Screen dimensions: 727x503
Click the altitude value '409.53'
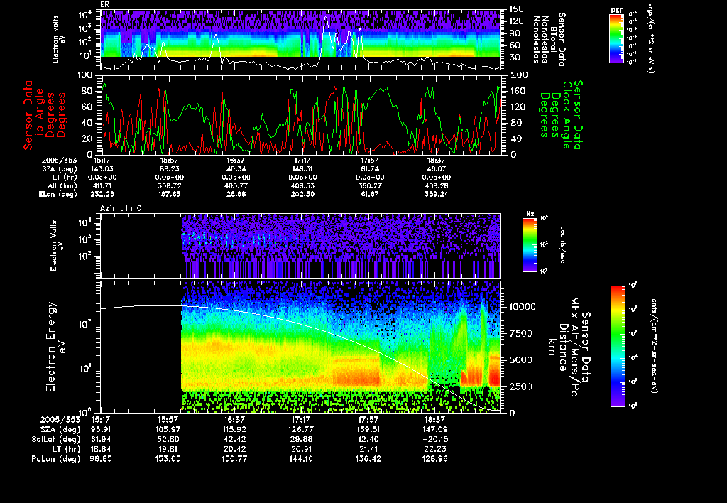coord(302,185)
